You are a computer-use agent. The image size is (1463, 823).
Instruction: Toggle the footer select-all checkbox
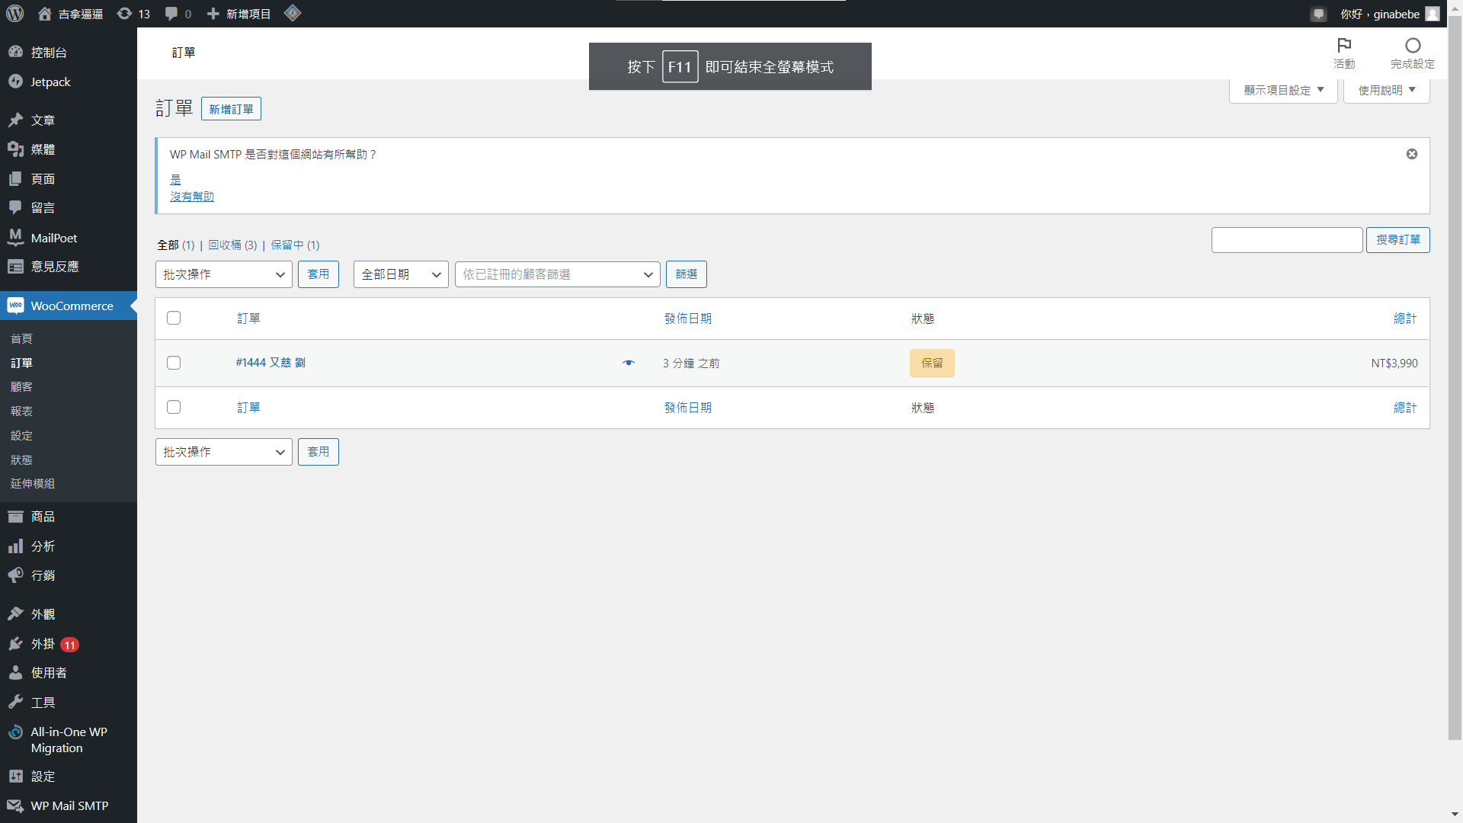[x=174, y=407]
